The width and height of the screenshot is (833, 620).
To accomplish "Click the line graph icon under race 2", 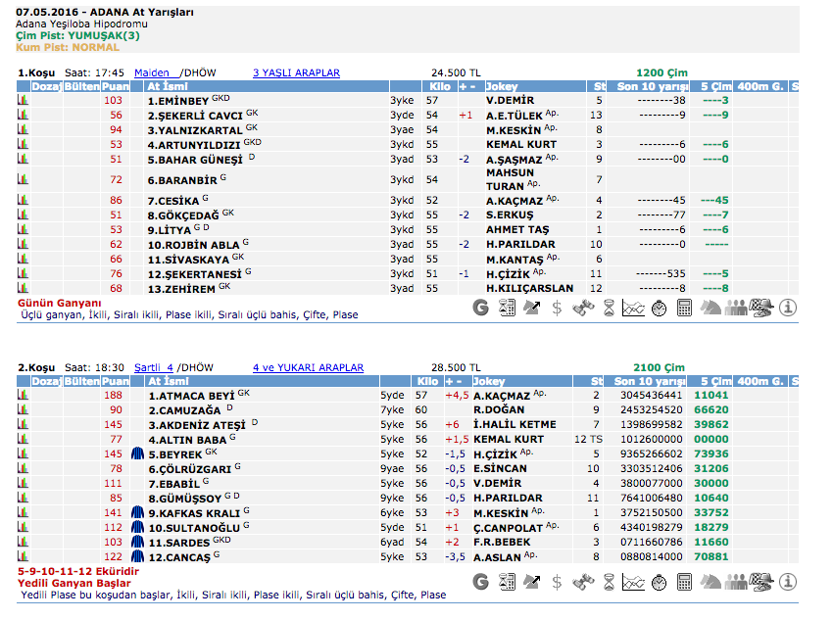I will [x=633, y=582].
